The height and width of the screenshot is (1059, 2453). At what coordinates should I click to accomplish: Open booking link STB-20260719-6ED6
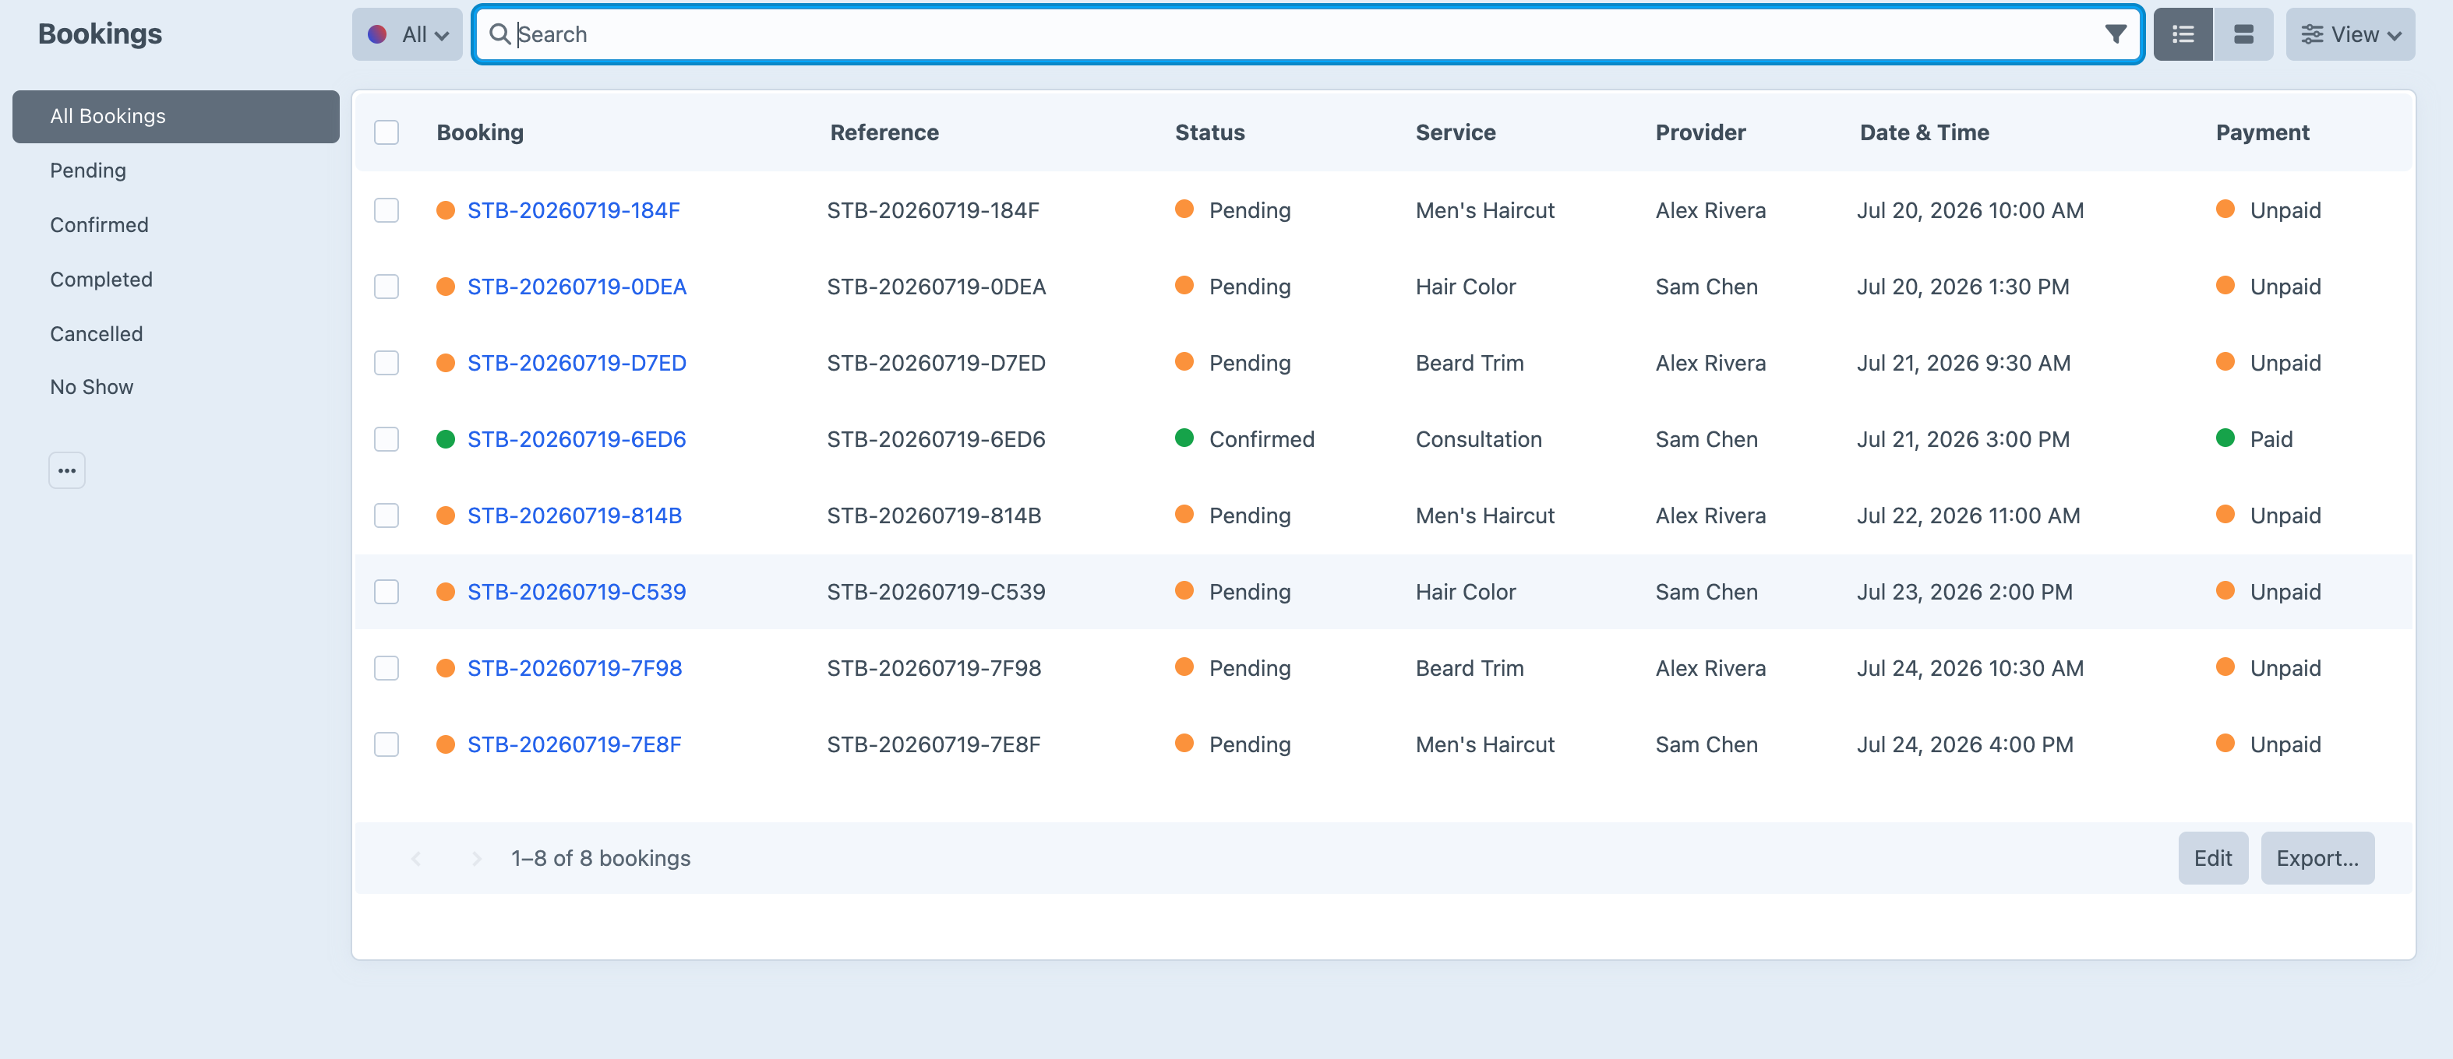(576, 438)
